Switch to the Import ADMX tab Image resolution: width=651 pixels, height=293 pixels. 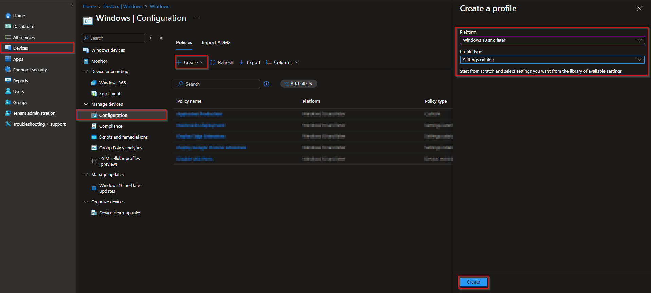coord(216,42)
